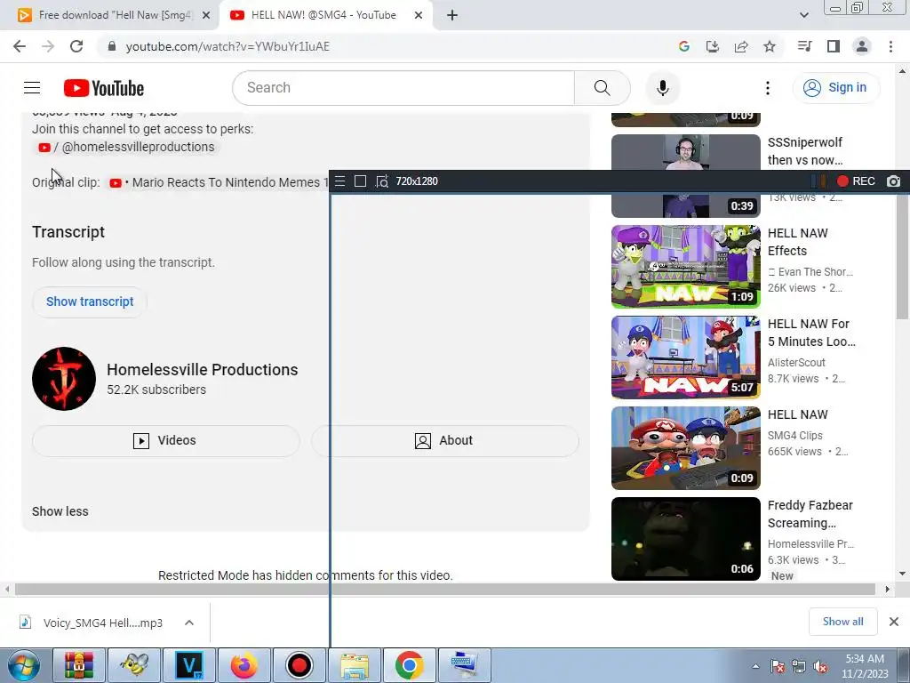The image size is (910, 683).
Task: Open the recorder overlay hamburger menu
Action: [340, 181]
